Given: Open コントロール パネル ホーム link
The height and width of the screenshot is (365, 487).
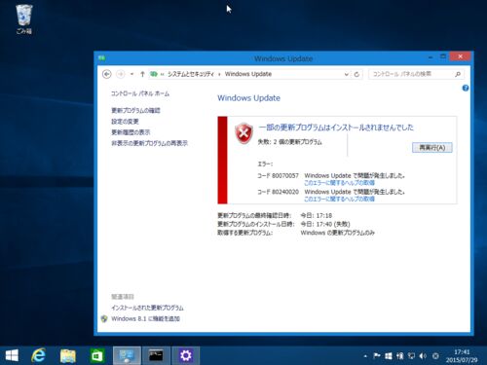Looking at the screenshot, I should [x=140, y=93].
